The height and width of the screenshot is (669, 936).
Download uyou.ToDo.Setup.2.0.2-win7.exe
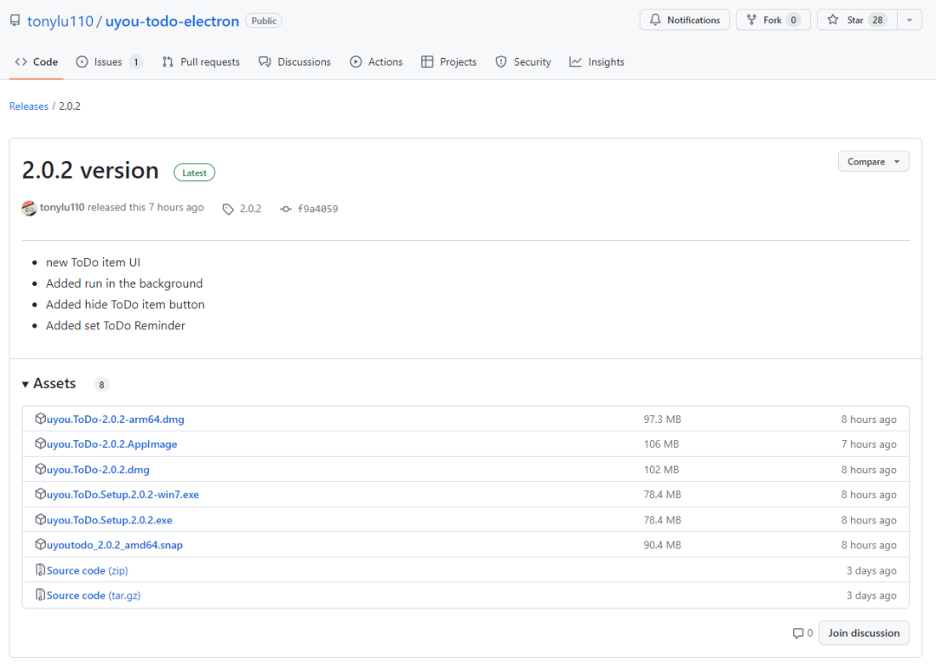pyautogui.click(x=123, y=495)
